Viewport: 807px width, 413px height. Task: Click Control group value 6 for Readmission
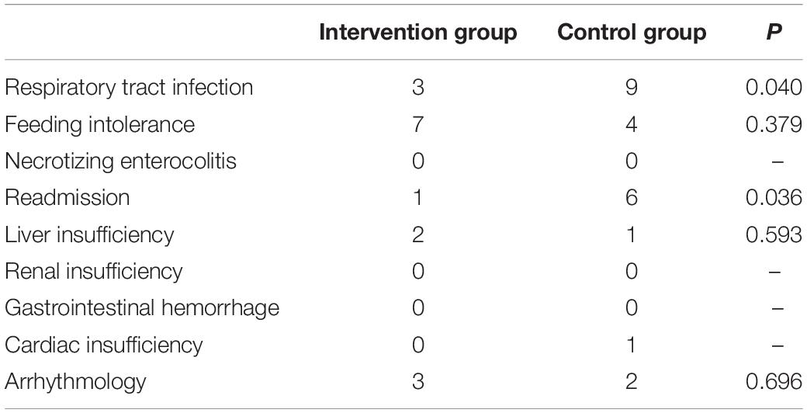click(632, 198)
